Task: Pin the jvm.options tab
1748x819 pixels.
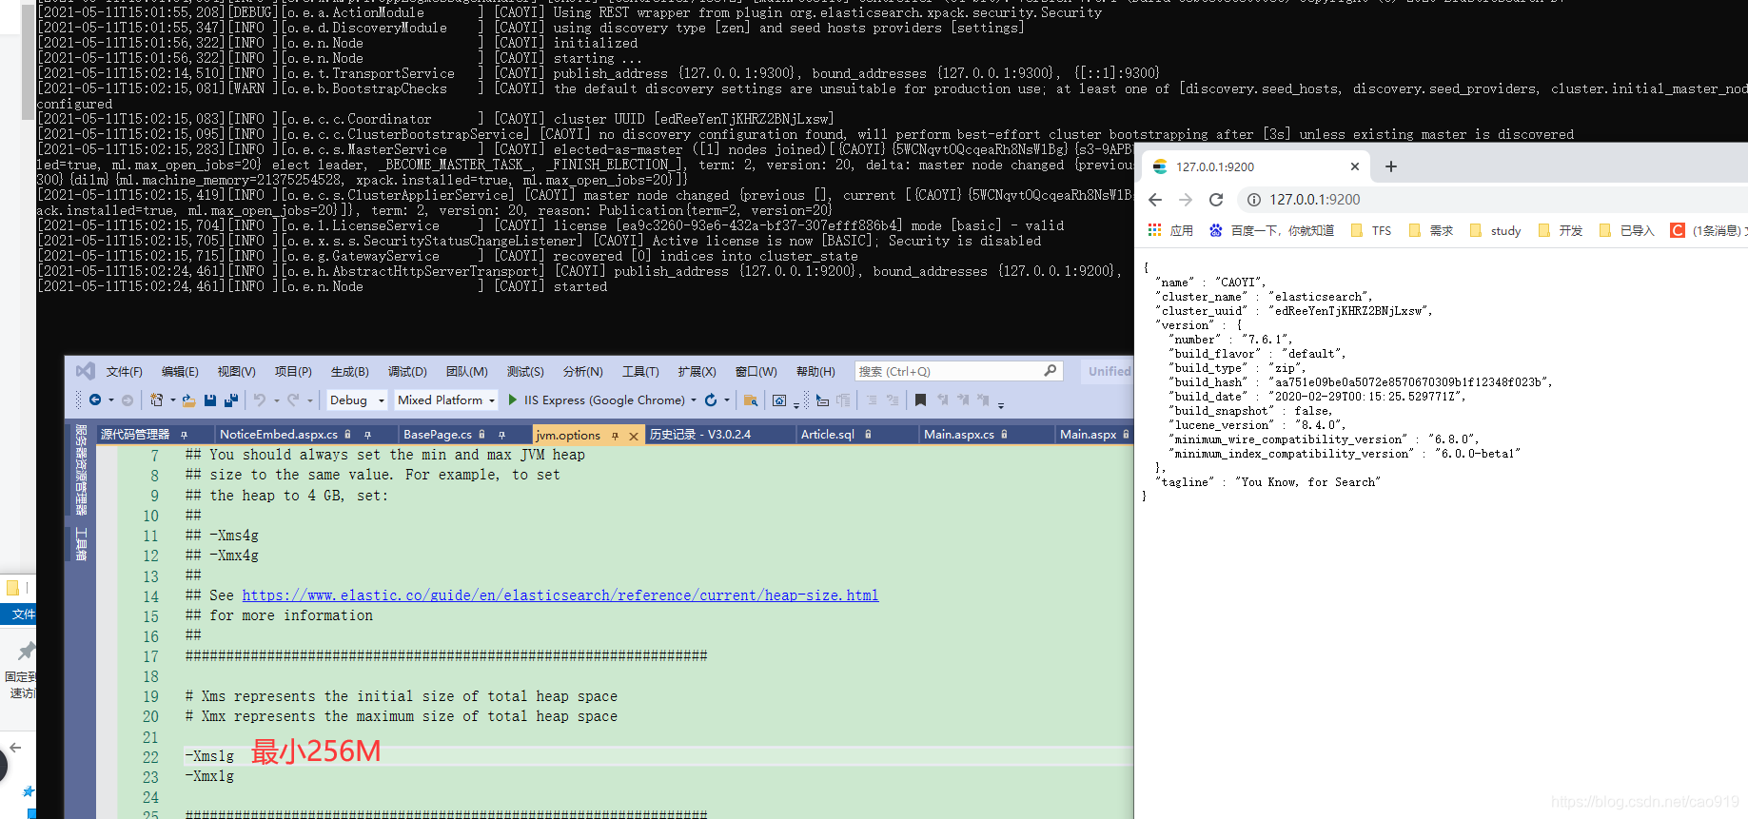Action: click(615, 436)
